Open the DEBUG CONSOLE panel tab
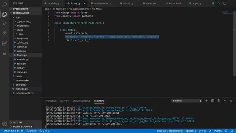Viewport: 236px width, 133px height. [x=81, y=101]
